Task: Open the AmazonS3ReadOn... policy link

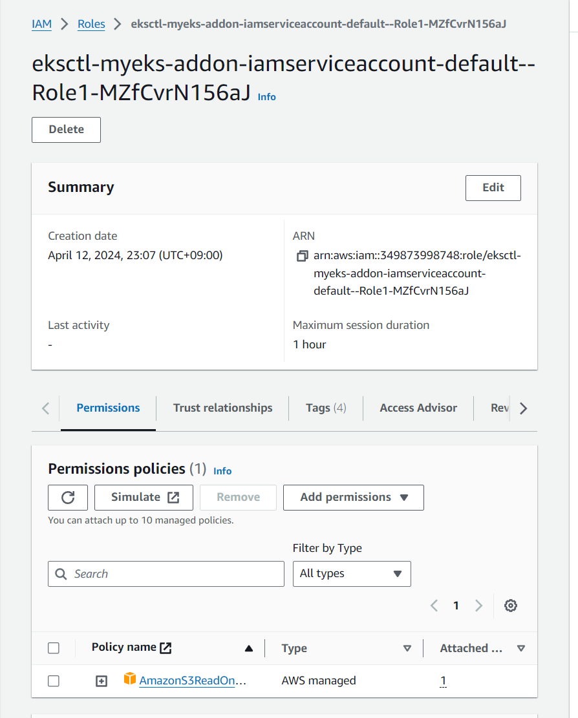Action: (193, 681)
